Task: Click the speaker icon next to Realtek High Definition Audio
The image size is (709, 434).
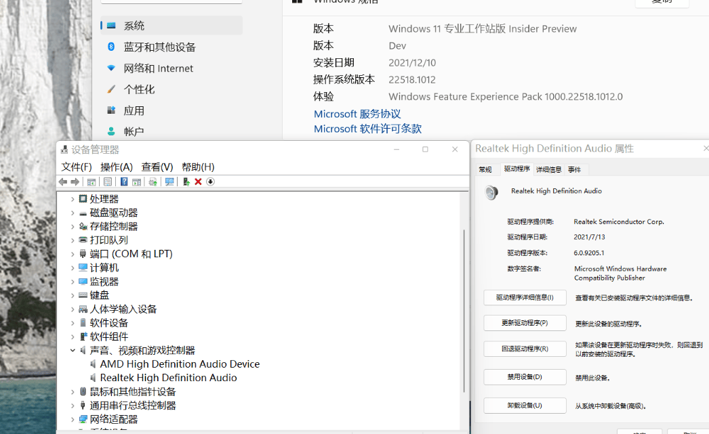Action: pyautogui.click(x=93, y=378)
